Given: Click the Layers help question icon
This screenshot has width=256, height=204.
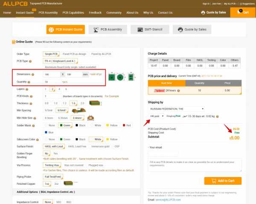Looking at the screenshot, I should 27,89.
